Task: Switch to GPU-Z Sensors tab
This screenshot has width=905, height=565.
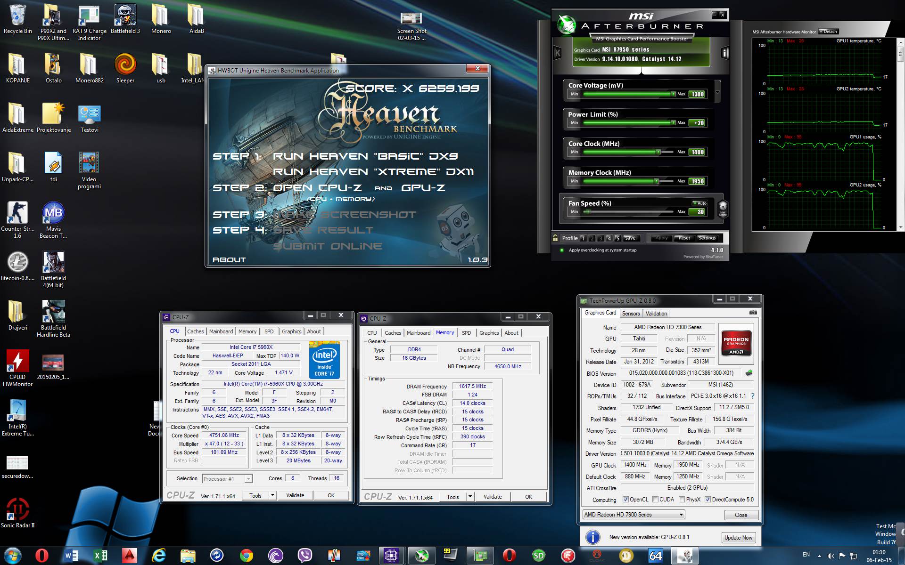Action: pyautogui.click(x=631, y=314)
